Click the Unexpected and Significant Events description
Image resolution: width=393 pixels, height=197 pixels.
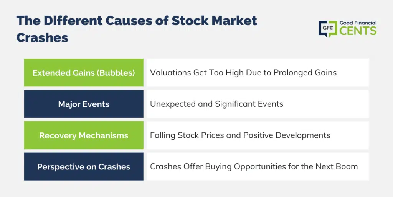(216, 104)
